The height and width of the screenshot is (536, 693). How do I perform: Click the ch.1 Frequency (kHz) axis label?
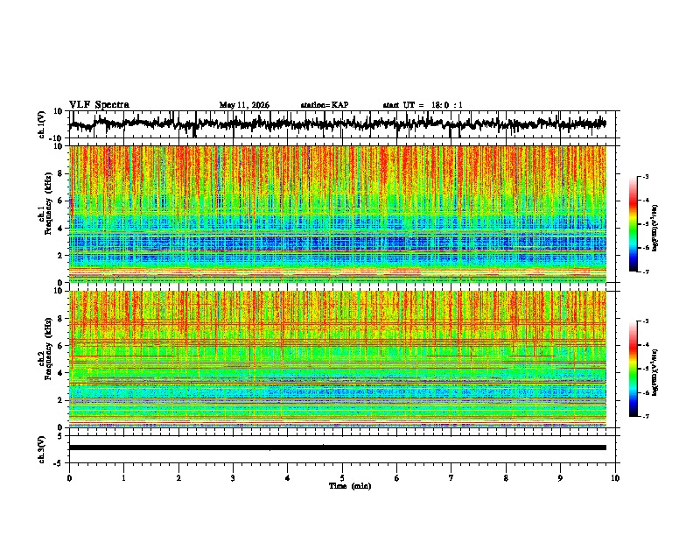pos(45,214)
